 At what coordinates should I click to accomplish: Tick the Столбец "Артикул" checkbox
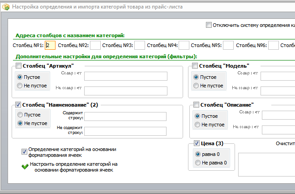pyautogui.click(x=18, y=66)
